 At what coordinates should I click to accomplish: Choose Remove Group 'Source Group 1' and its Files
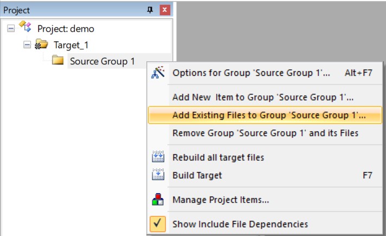[265, 133]
